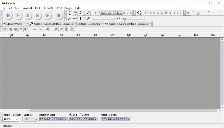The height and width of the screenshot is (128, 224).
Task: Open the Audio Position time format arrow
Action: click(x=129, y=119)
